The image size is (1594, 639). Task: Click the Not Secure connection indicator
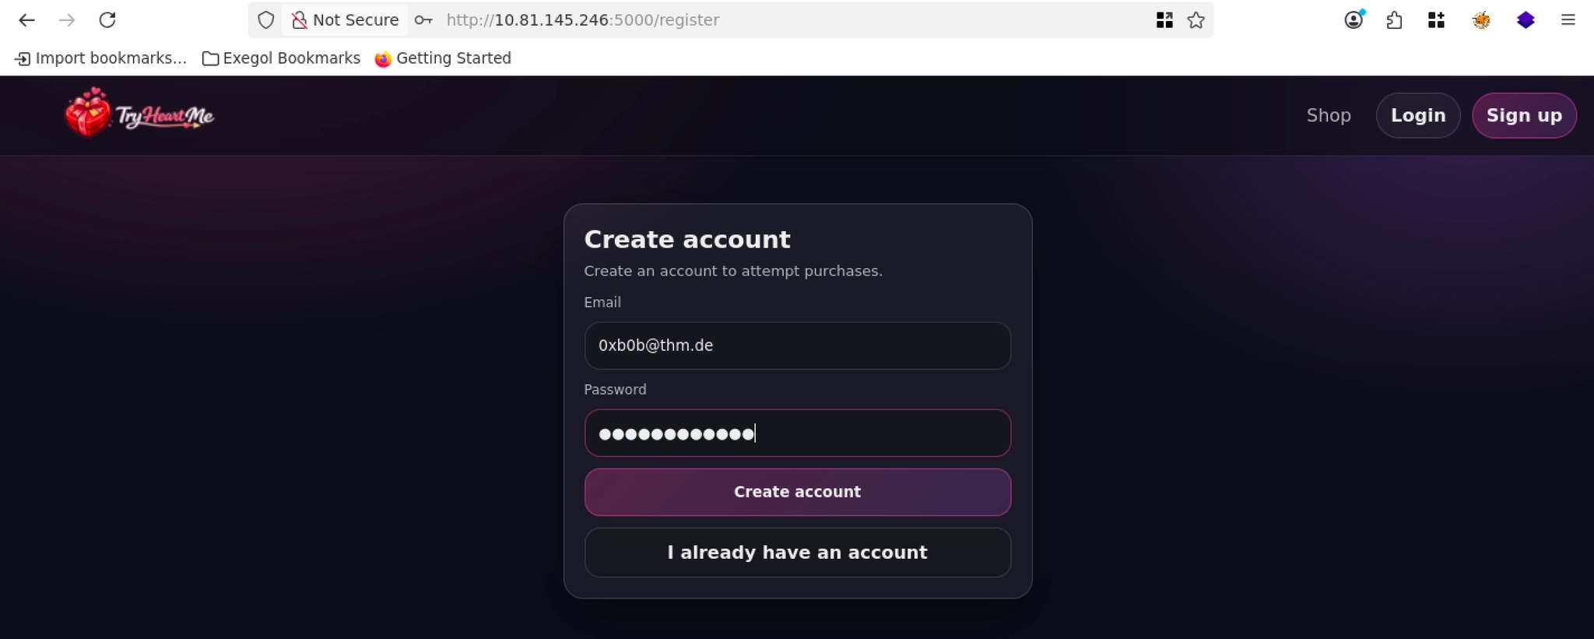pyautogui.click(x=346, y=20)
